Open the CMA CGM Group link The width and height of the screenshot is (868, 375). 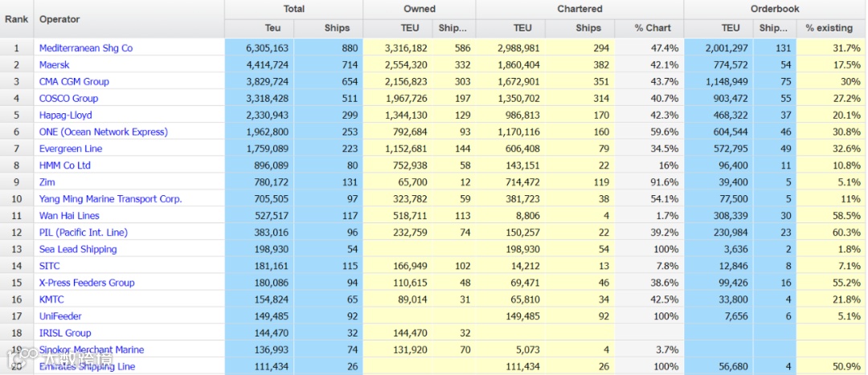pyautogui.click(x=74, y=81)
